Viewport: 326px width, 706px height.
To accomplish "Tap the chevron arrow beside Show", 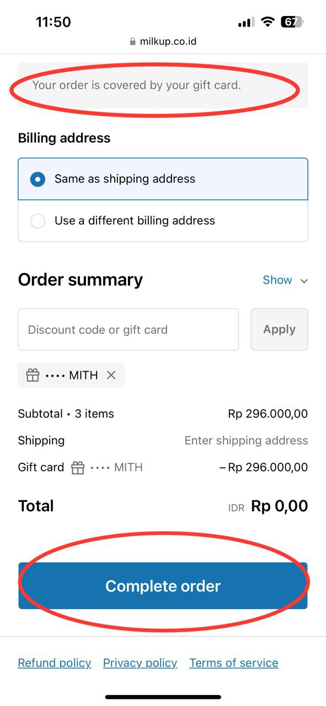I will tap(303, 281).
